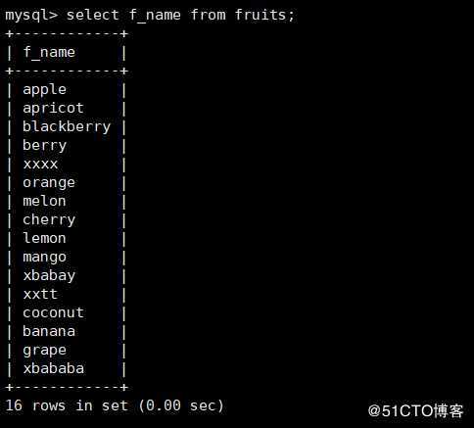Screen dimensions: 474x428
Task: Click the xbababa entry
Action: [x=53, y=369]
